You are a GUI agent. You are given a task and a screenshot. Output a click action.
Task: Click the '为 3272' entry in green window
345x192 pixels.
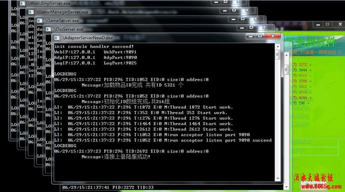[302, 64]
